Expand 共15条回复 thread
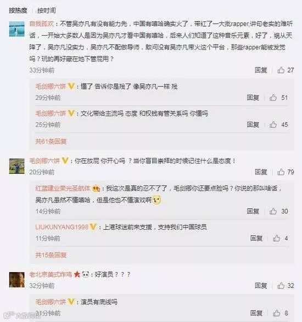The width and height of the screenshot is (302, 322). point(51,255)
